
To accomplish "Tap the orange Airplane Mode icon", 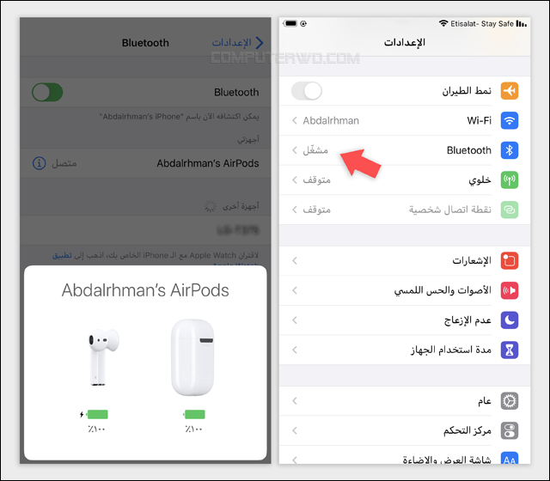I will pyautogui.click(x=510, y=91).
